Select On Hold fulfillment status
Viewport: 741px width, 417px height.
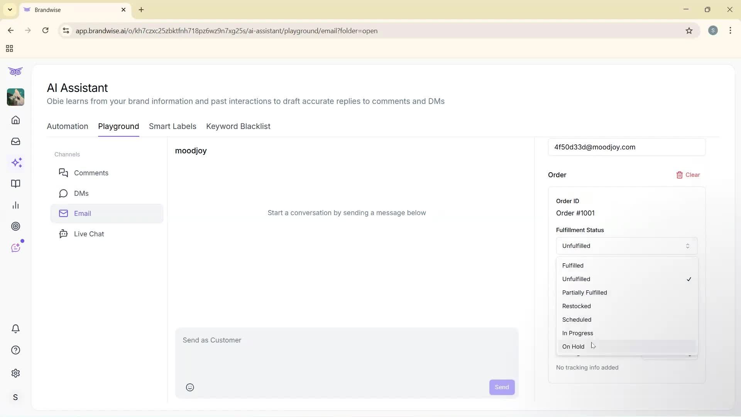tap(574, 346)
